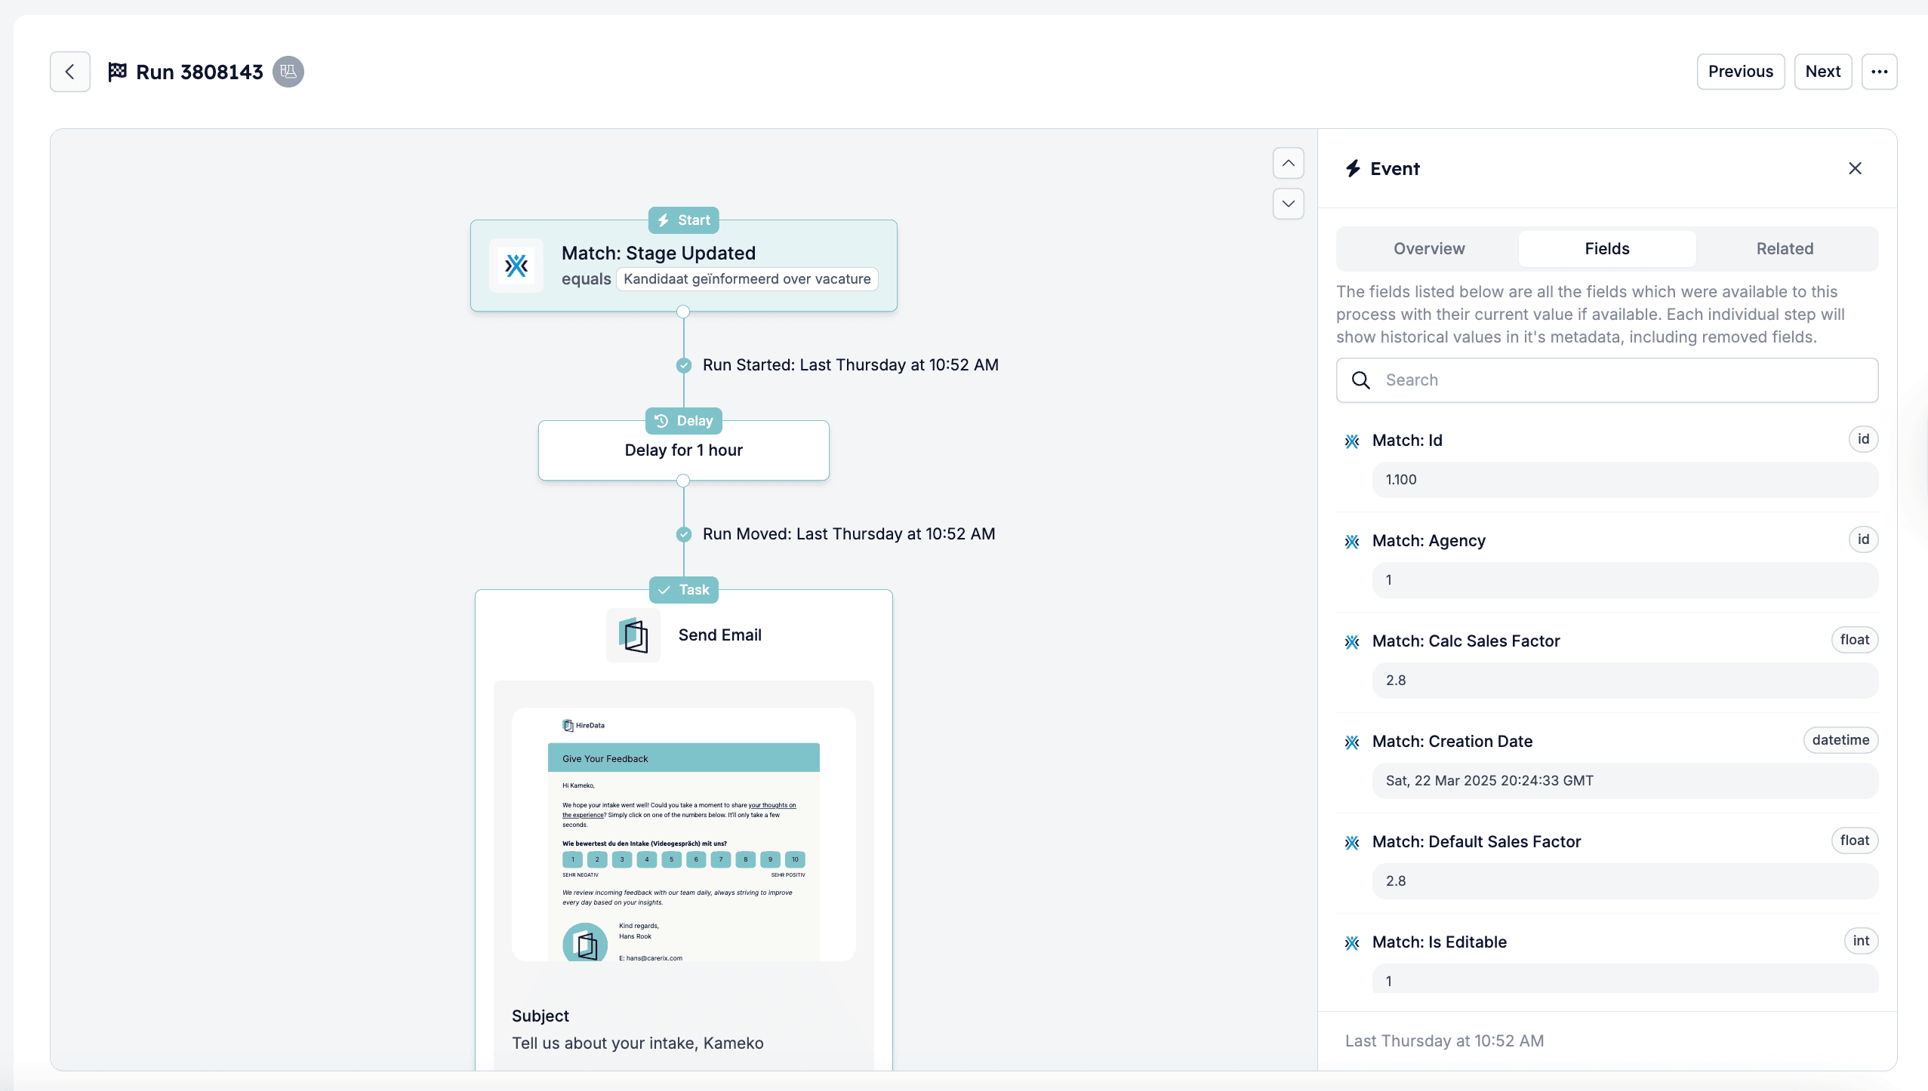Click the icon beside Match: Agency field
The height and width of the screenshot is (1091, 1928).
click(1352, 541)
